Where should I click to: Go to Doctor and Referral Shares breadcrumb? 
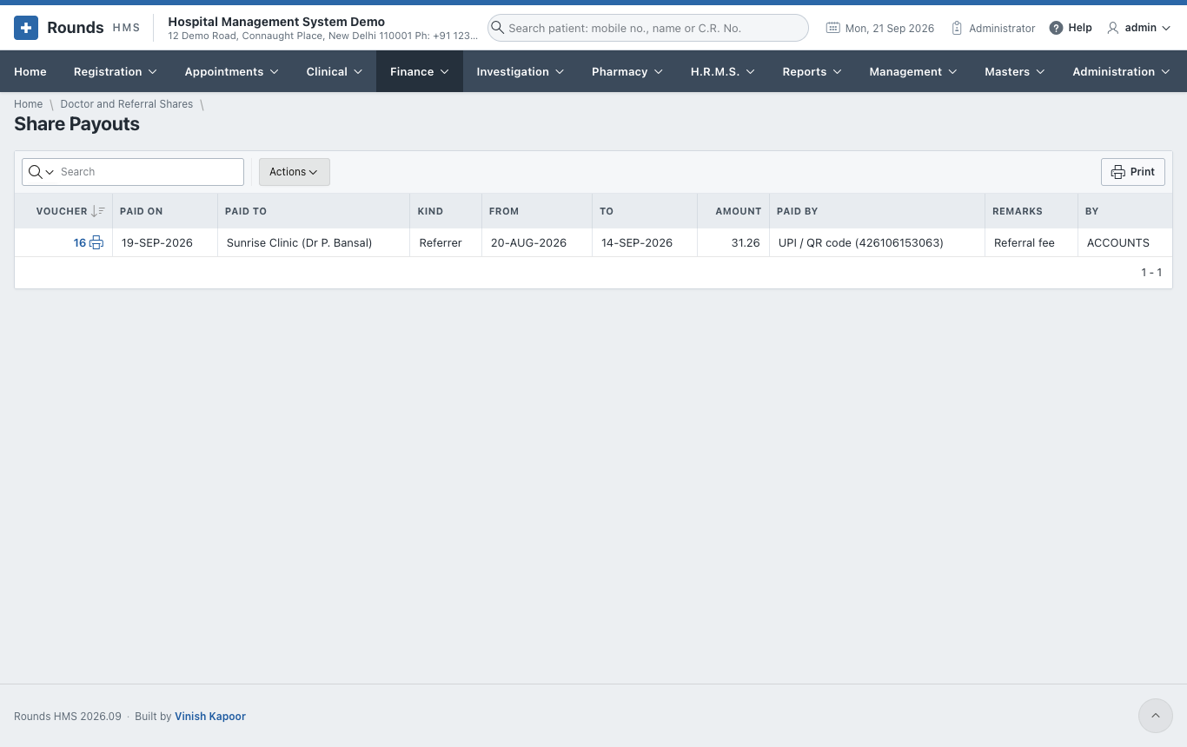click(127, 104)
